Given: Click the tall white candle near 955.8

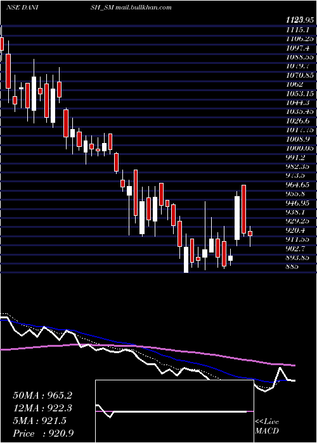Looking at the screenshot, I should tap(237, 218).
